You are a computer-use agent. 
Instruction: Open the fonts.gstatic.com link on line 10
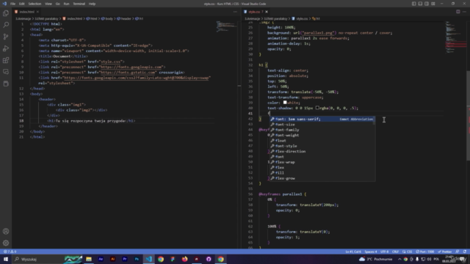[128, 73]
